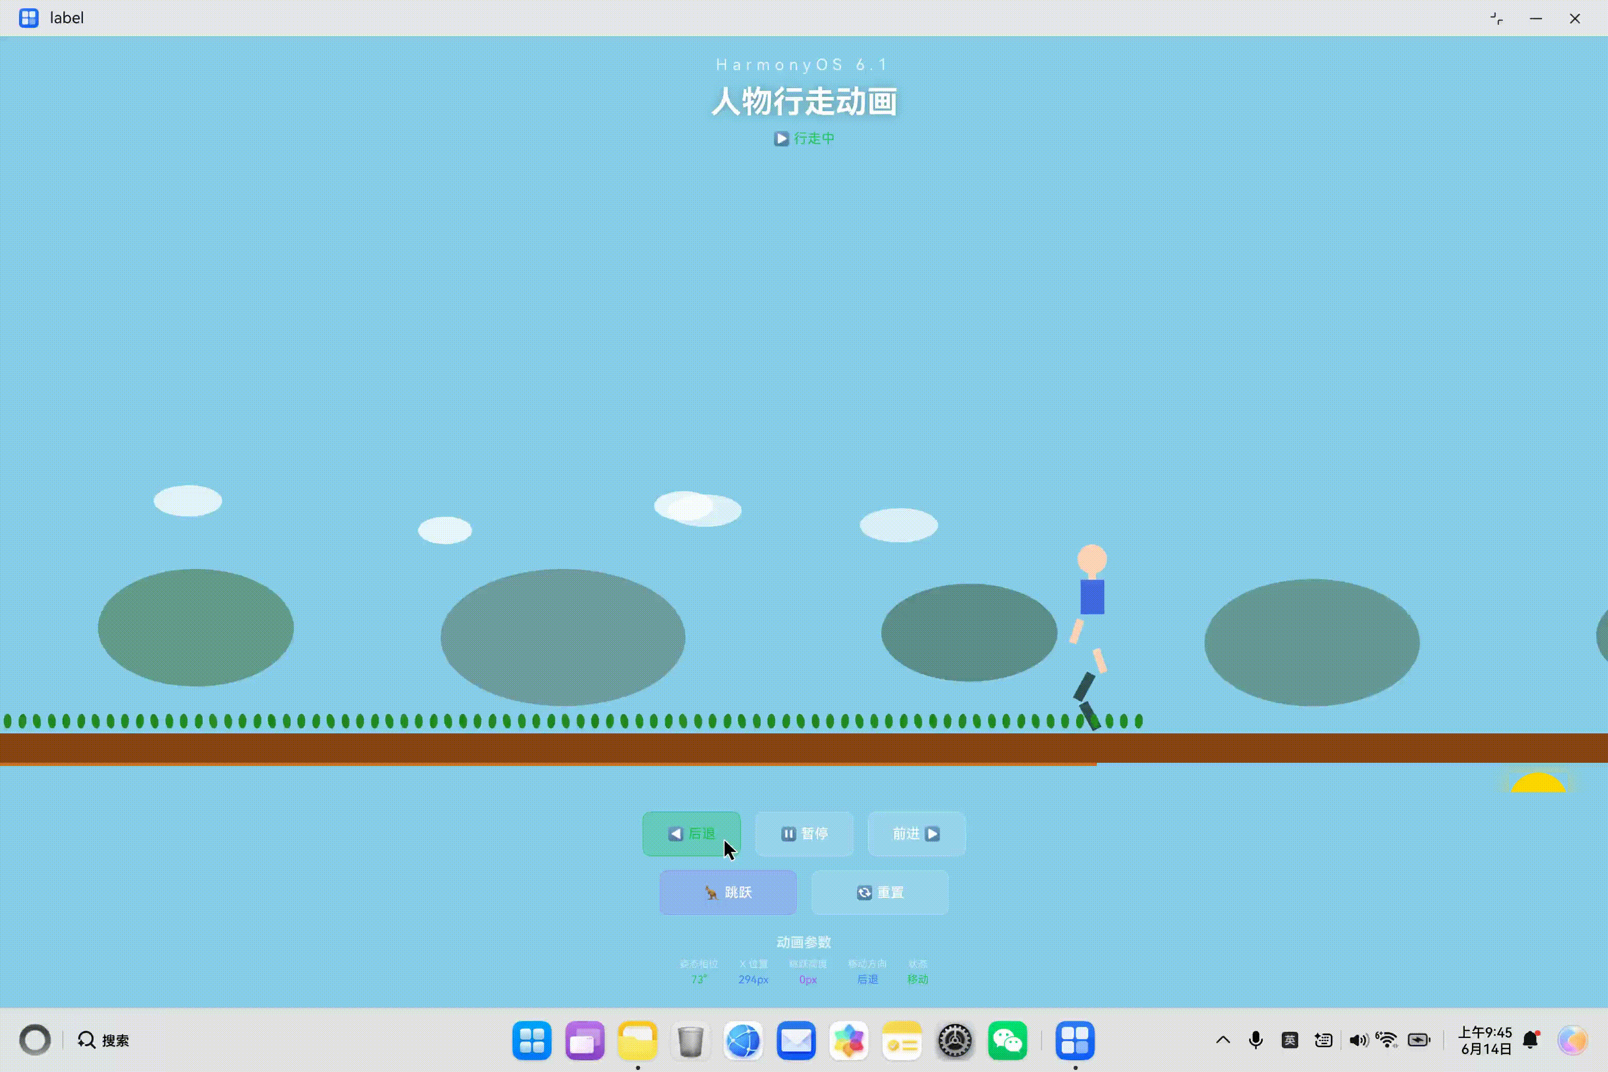
Task: Open the notification bell icon
Action: pos(1531,1040)
